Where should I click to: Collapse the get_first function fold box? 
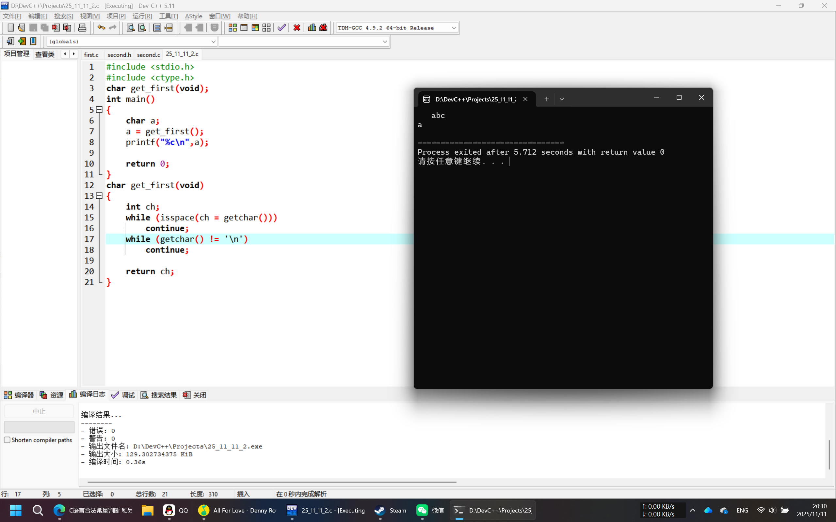pyautogui.click(x=100, y=196)
